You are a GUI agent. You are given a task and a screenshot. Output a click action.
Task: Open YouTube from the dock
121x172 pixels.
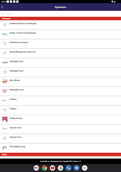[x=52, y=168]
